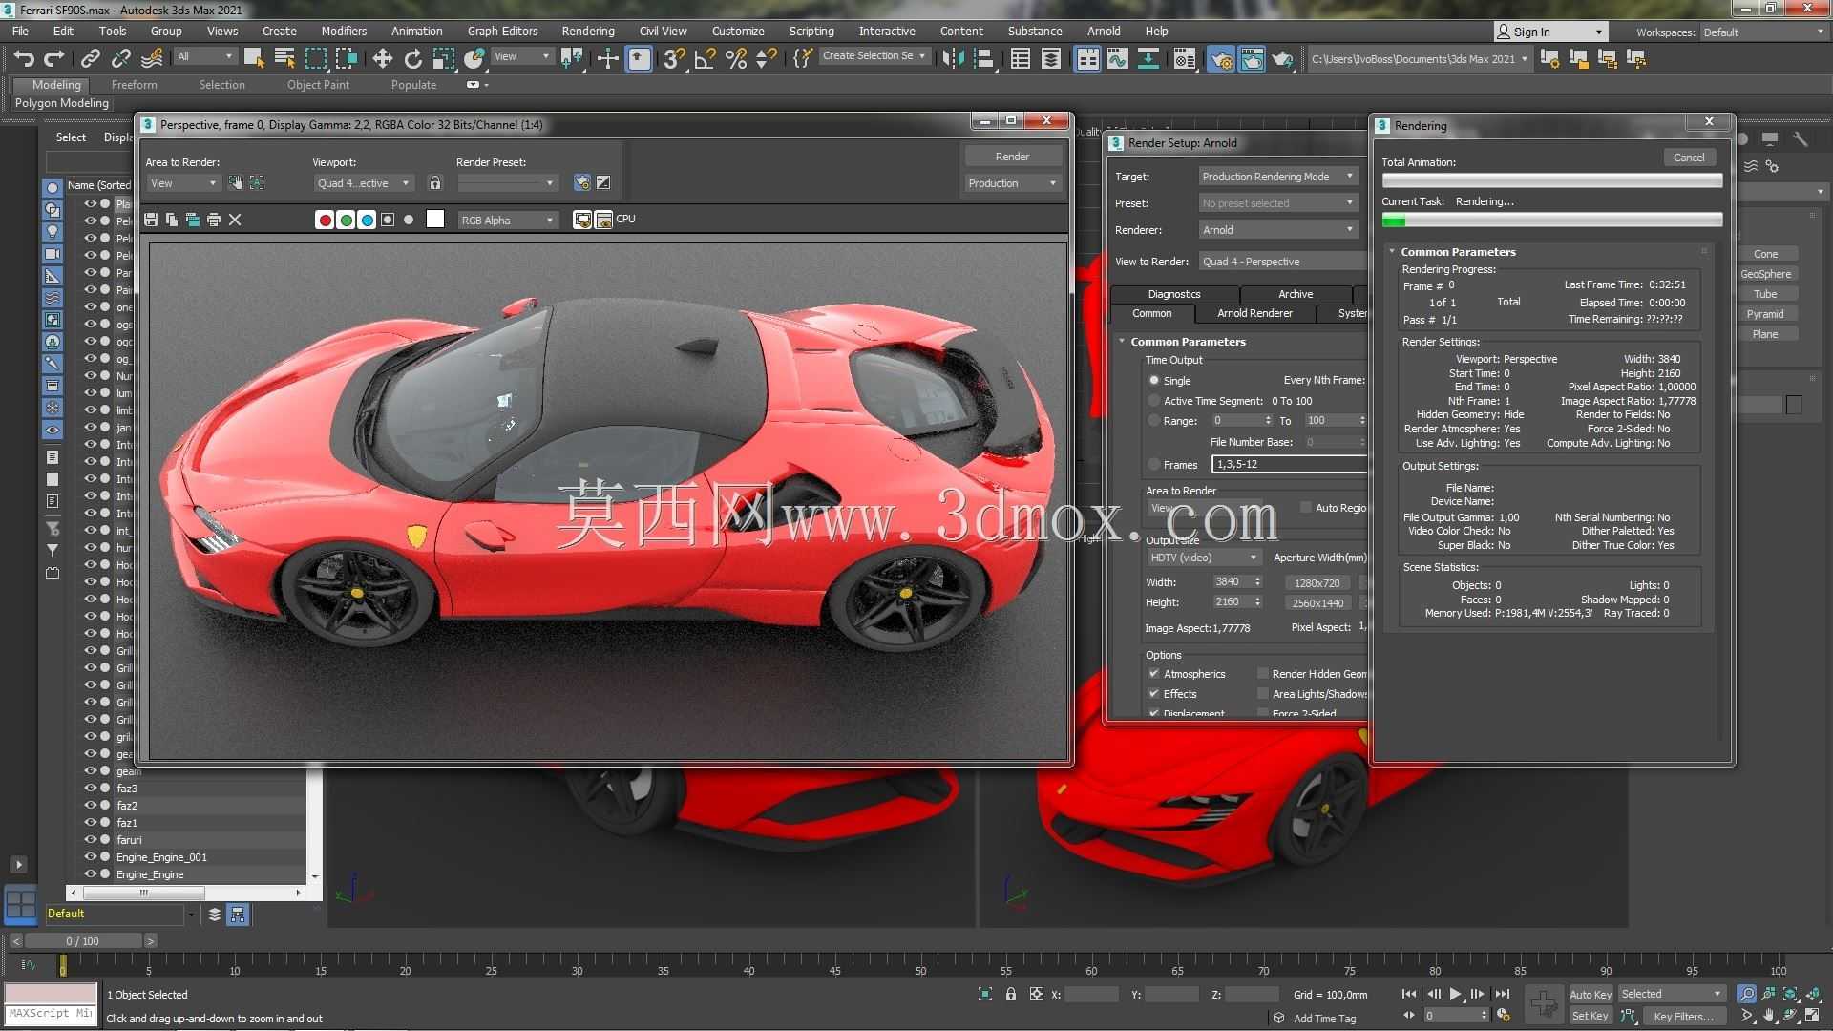Open the Area to Render View dropdown
The width and height of the screenshot is (1833, 1031).
point(183,183)
